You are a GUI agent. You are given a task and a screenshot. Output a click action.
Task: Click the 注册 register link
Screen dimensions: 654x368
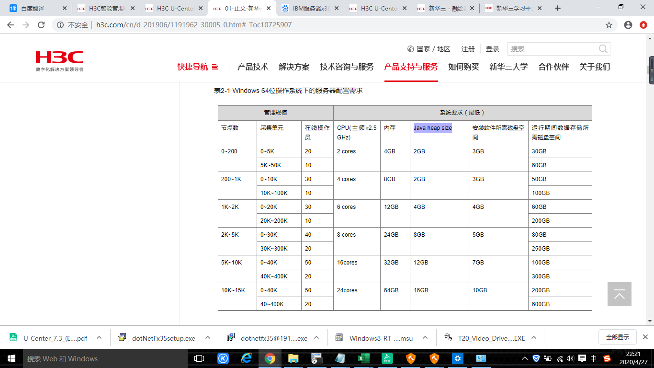[x=468, y=49]
